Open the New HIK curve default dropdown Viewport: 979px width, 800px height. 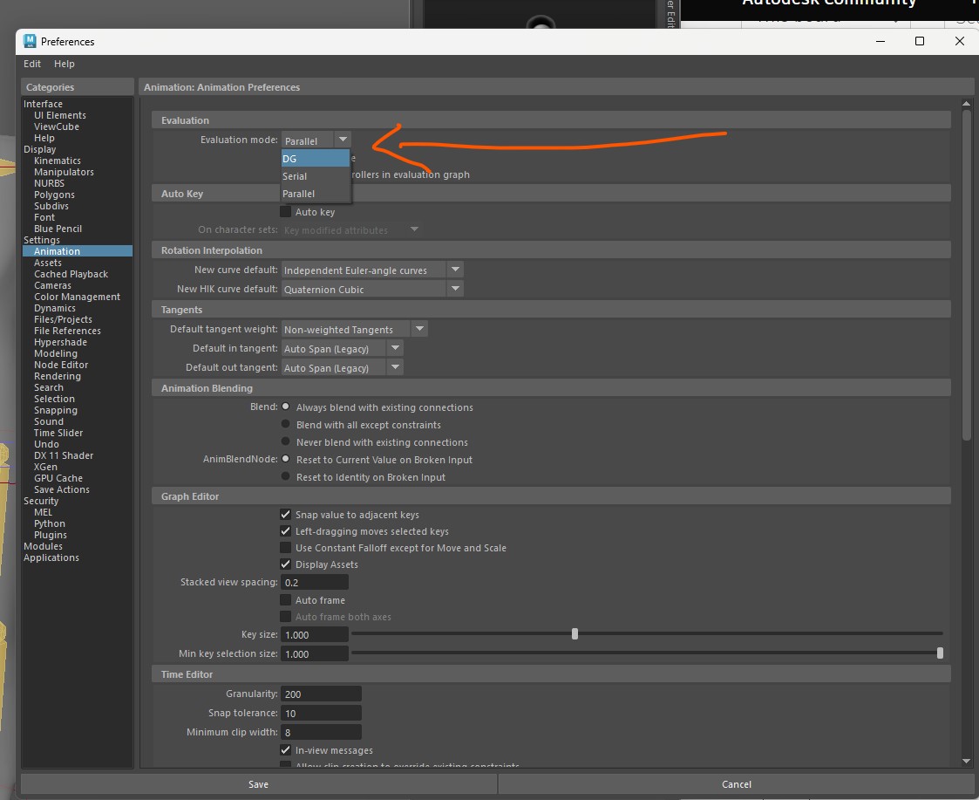pyautogui.click(x=455, y=289)
